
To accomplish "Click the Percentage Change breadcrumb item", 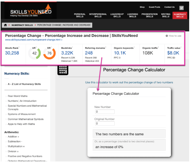I will pos(64,25).
